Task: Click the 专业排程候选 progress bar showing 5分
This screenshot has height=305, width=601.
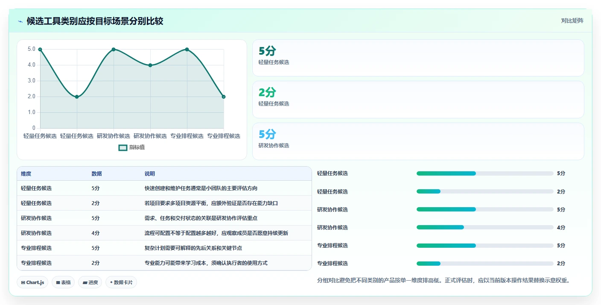Action: tap(485, 246)
